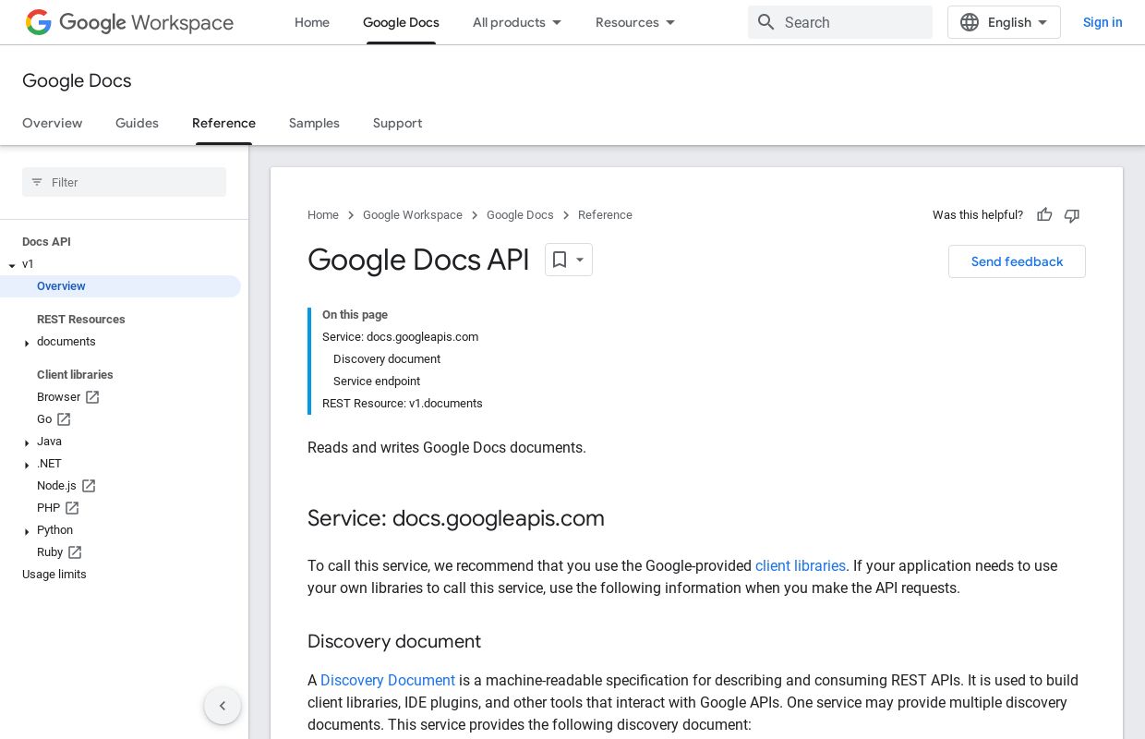1145x739 pixels.
Task: Open the Discovery Document link
Action: click(388, 680)
